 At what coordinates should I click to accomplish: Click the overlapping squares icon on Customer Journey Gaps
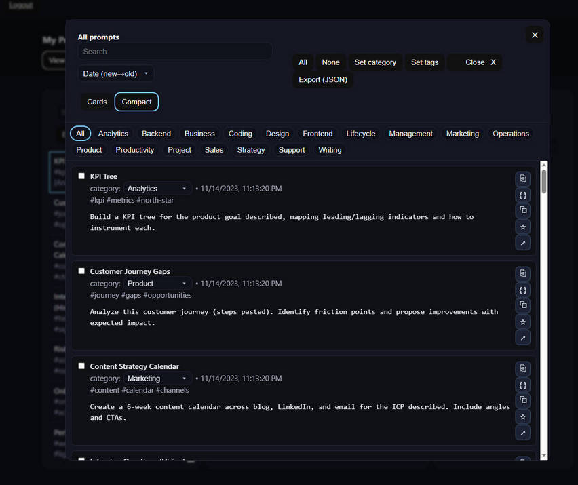[x=522, y=305]
